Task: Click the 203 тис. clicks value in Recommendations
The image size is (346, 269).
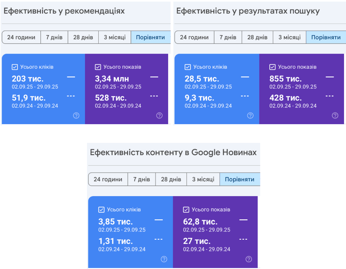Action: 28,79
